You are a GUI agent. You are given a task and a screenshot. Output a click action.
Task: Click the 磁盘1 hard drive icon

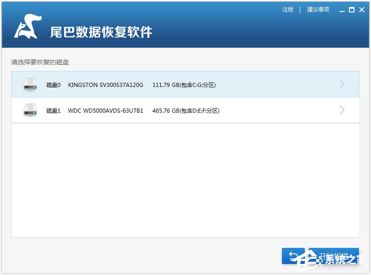(30, 110)
